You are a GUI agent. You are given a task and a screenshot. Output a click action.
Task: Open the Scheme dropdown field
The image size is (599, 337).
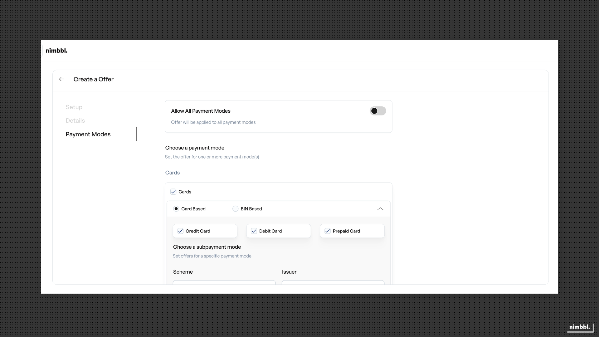[x=224, y=282]
